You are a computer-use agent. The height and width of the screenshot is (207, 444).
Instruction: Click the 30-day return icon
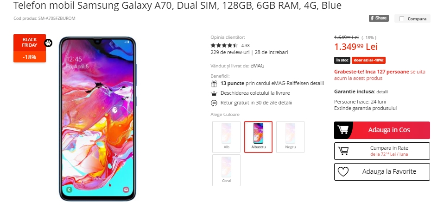214,103
